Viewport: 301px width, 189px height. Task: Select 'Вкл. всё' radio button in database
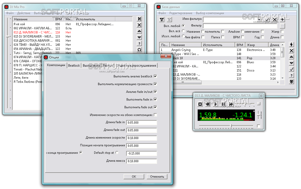coord(183,31)
